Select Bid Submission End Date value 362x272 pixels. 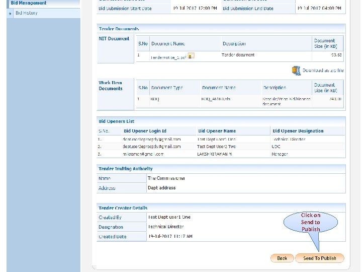tap(319, 8)
